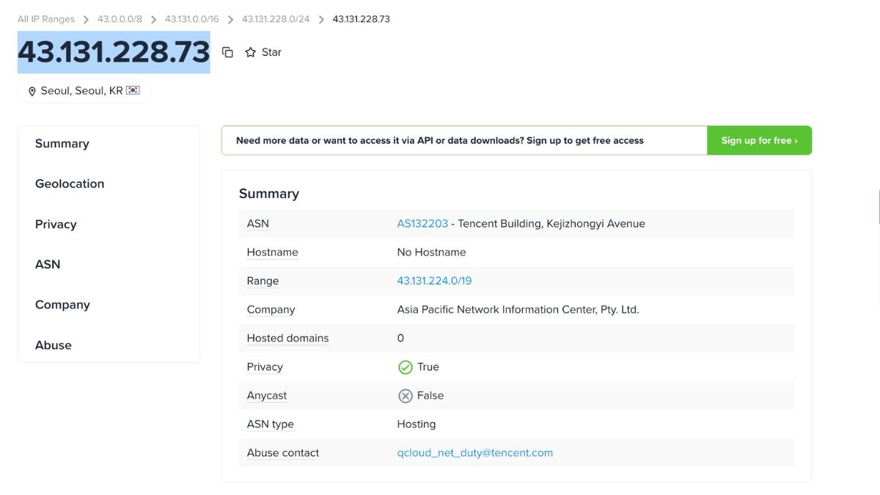Screen dimensions: 880x495
Task: Open Abuse section in sidebar
Action: pyautogui.click(x=54, y=345)
